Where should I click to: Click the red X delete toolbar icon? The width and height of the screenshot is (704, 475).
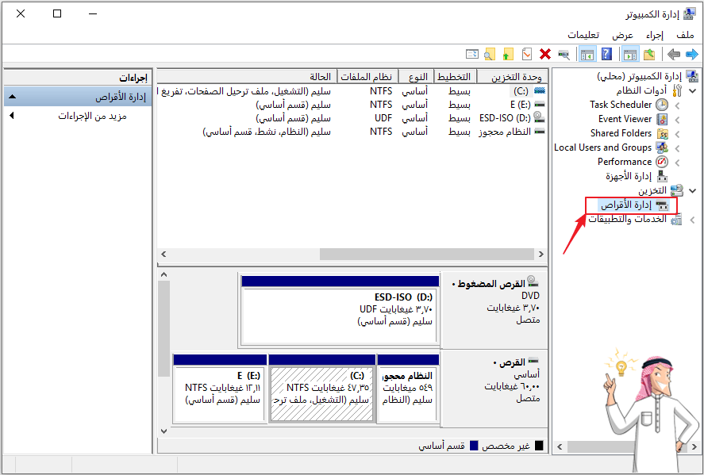coord(545,54)
